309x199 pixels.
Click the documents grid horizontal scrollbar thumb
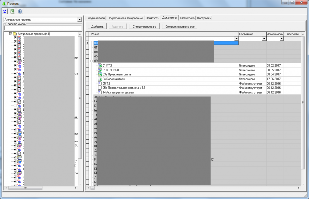coord(92,188)
